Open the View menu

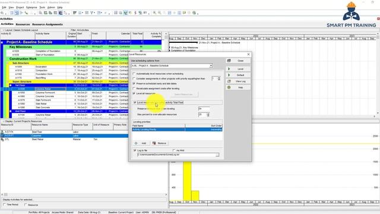pyautogui.click(x=11, y=8)
